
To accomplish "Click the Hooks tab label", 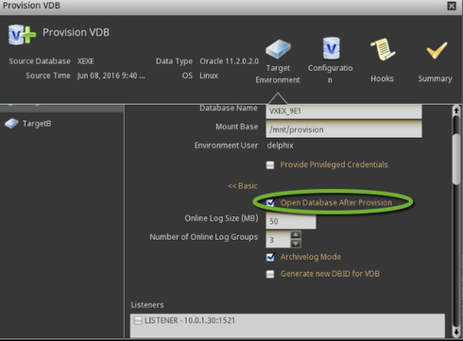I will (382, 78).
